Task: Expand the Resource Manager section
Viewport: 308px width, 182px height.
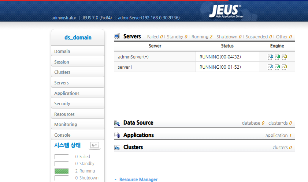Action: coord(115,179)
